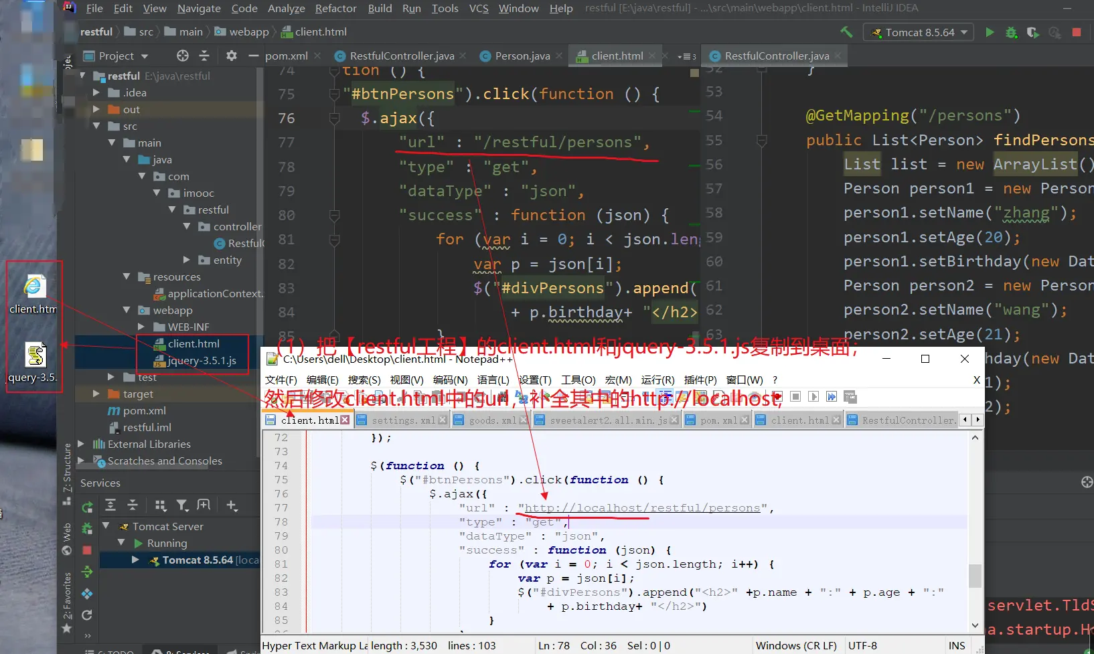Click the locate/select opened file target icon
This screenshot has width=1094, height=654.
coord(182,56)
